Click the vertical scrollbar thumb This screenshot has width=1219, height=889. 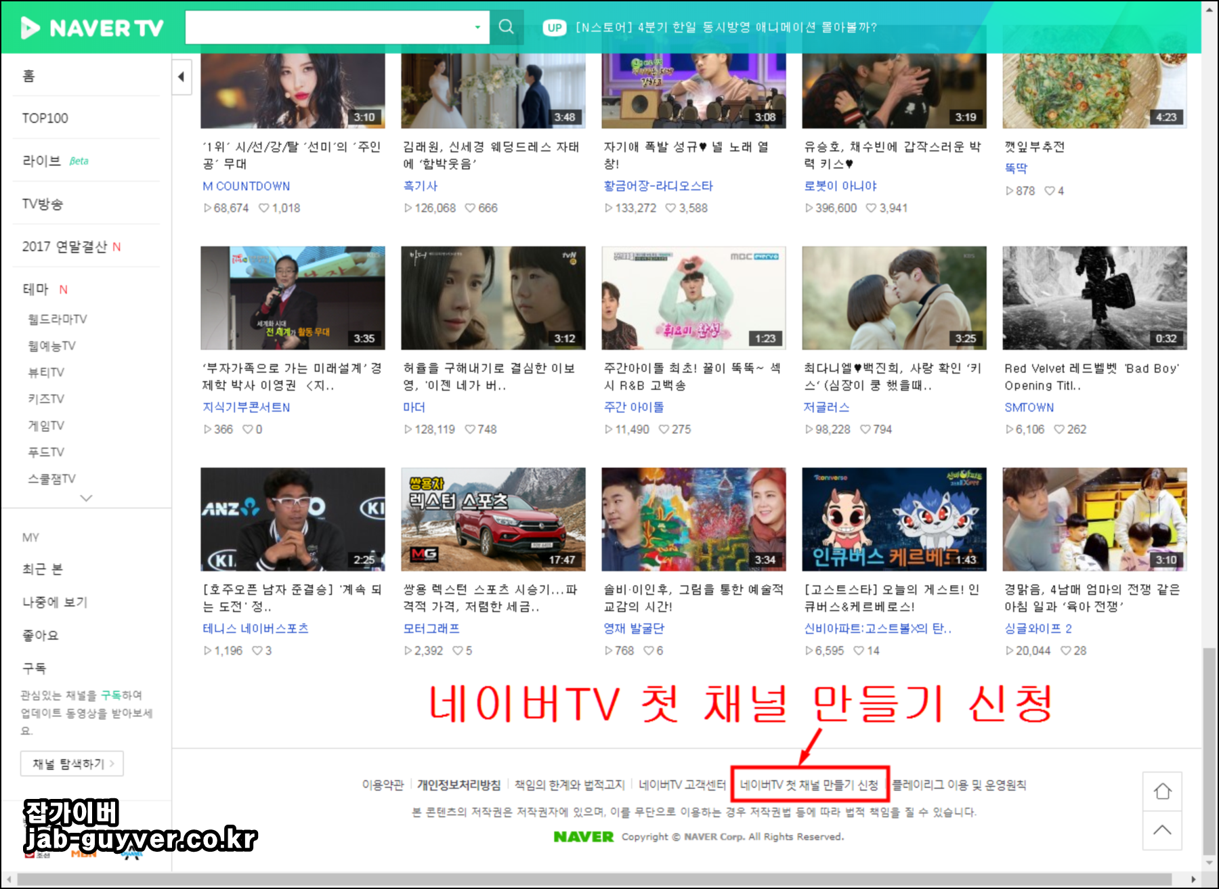click(1209, 752)
